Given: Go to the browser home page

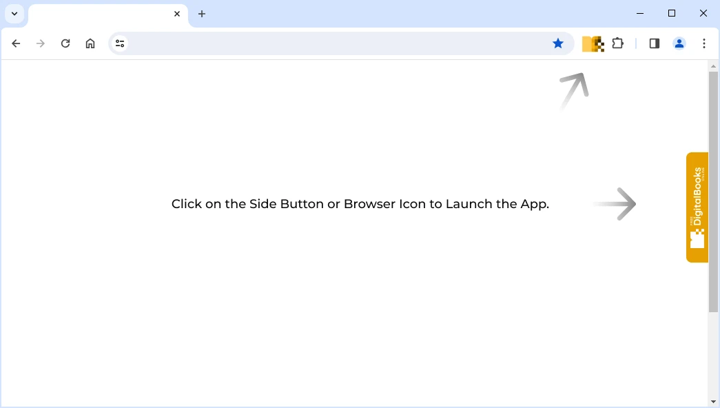Looking at the screenshot, I should coord(90,43).
